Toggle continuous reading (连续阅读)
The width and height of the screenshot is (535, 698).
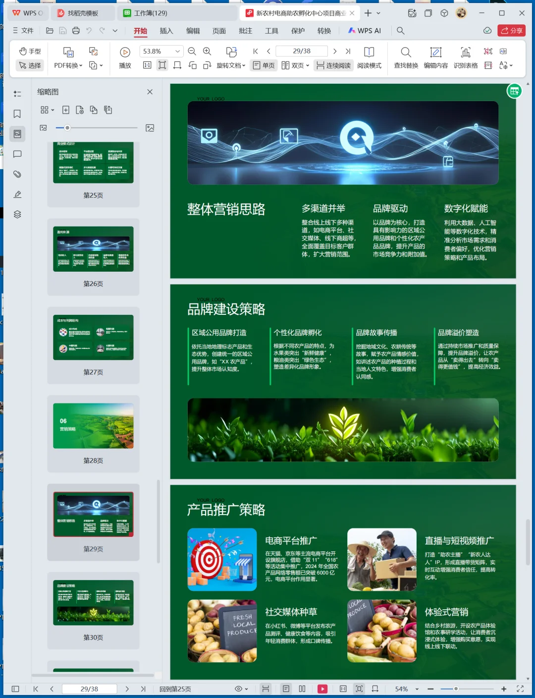click(333, 65)
